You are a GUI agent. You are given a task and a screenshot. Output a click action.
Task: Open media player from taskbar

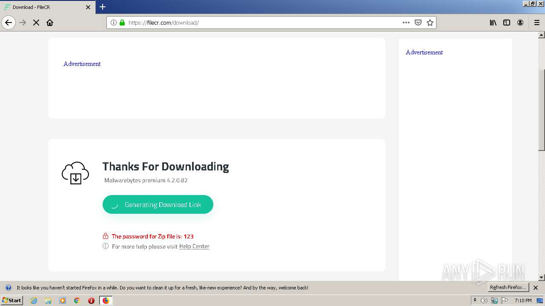point(63,300)
